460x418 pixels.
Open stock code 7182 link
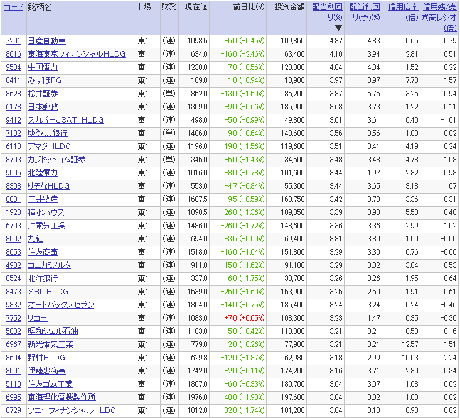(14, 133)
